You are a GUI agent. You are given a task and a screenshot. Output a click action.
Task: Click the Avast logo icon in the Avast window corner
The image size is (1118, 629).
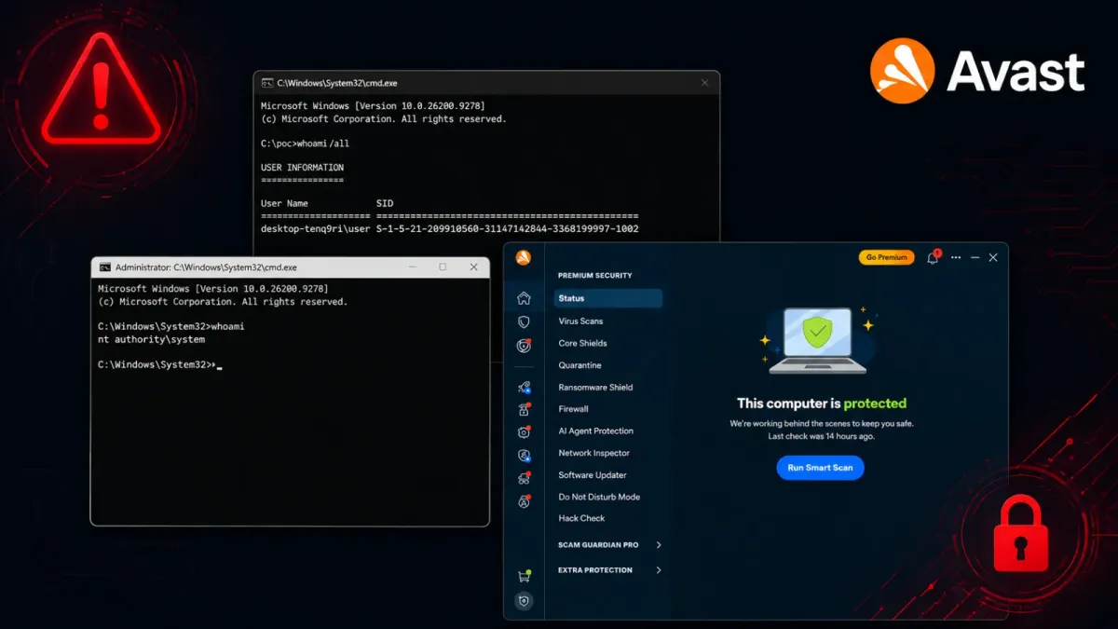pos(524,258)
